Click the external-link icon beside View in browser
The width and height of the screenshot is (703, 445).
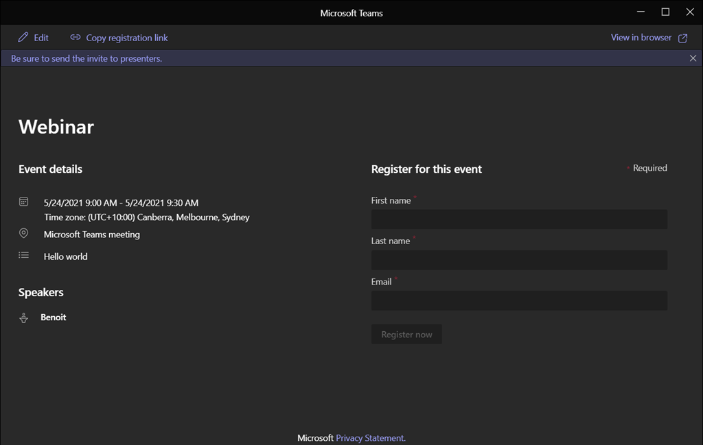(x=682, y=38)
